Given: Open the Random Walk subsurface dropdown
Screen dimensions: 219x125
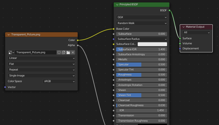Looking at the screenshot, I should pos(142,23).
